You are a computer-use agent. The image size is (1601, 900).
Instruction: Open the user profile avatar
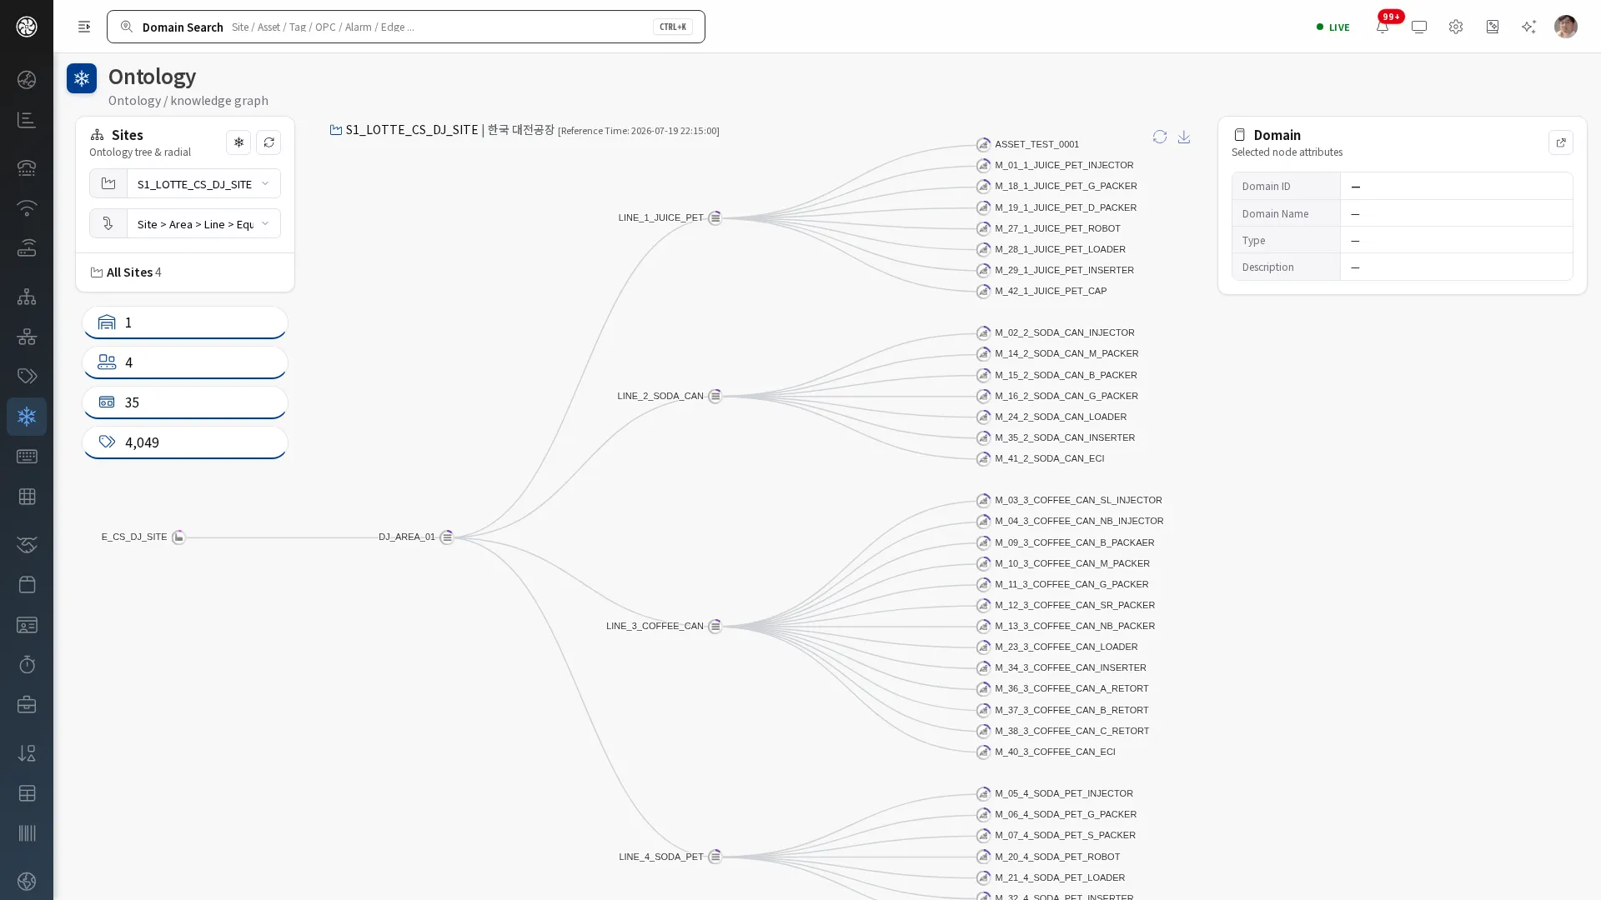1566,27
